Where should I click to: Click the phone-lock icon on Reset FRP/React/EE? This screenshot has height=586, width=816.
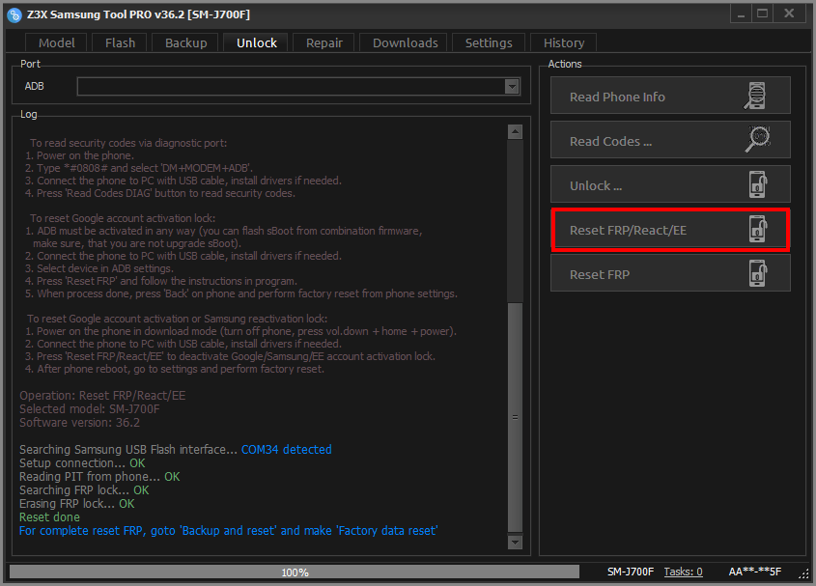click(758, 229)
